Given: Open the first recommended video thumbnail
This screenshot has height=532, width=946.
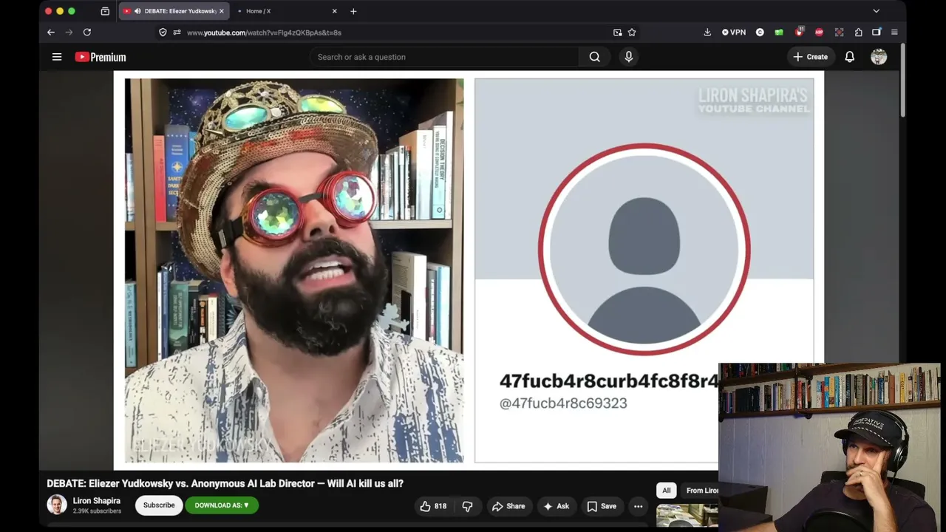Looking at the screenshot, I should (x=687, y=515).
